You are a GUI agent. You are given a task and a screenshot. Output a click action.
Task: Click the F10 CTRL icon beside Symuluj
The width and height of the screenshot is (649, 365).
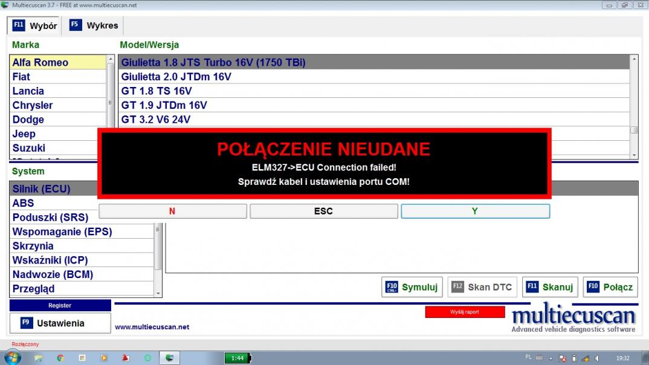point(392,287)
